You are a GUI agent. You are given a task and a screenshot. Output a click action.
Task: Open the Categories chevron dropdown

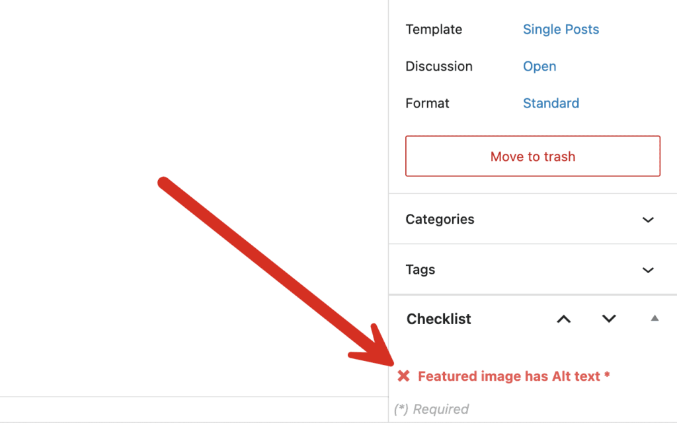click(648, 219)
